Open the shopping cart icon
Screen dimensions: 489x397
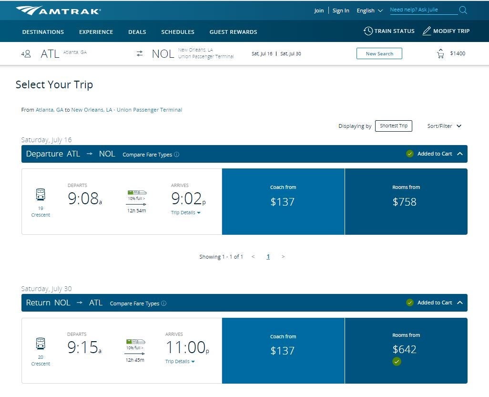[x=440, y=54]
